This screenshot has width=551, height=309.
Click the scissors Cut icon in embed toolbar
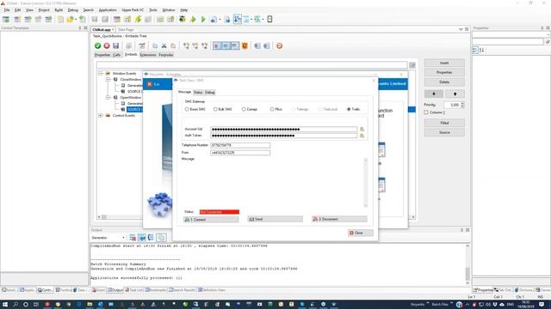click(164, 45)
